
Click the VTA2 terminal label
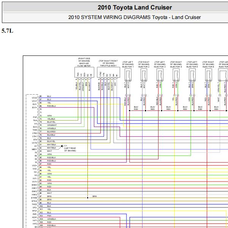click(35, 133)
